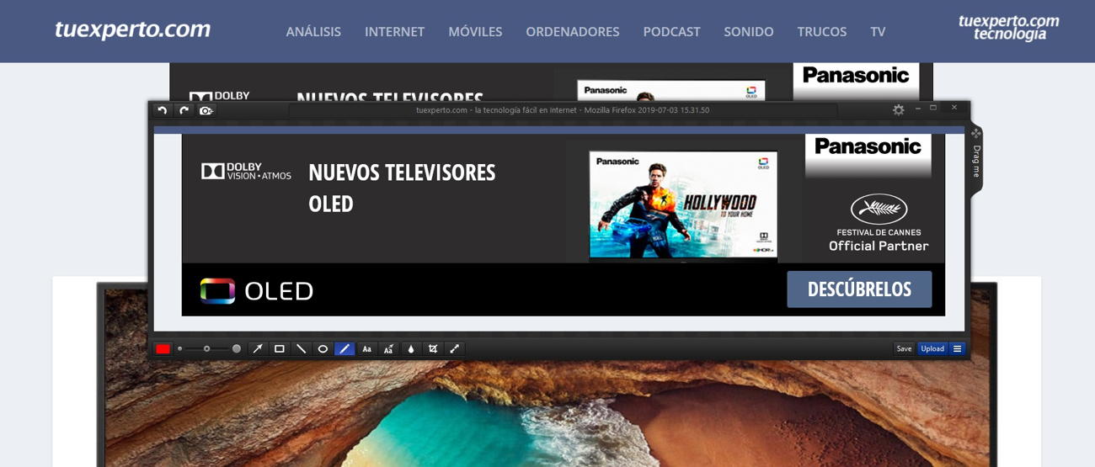Select the arrow drawing tool
The width and height of the screenshot is (1095, 467).
[258, 349]
